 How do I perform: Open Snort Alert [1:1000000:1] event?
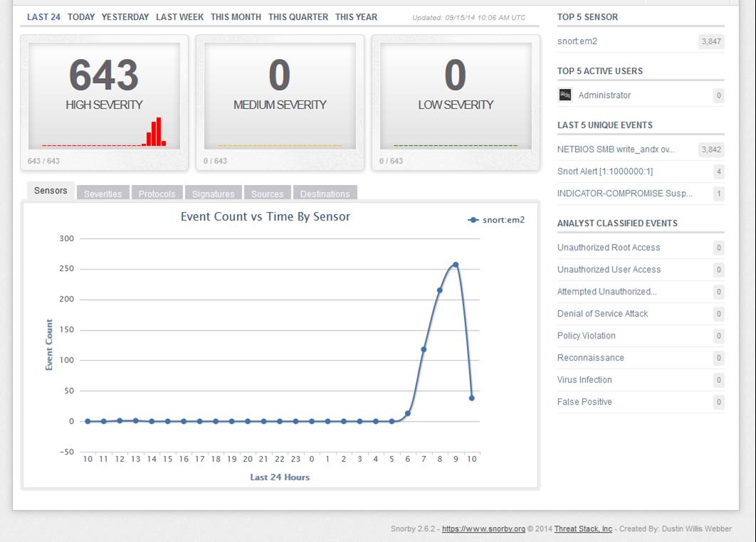pyautogui.click(x=605, y=171)
